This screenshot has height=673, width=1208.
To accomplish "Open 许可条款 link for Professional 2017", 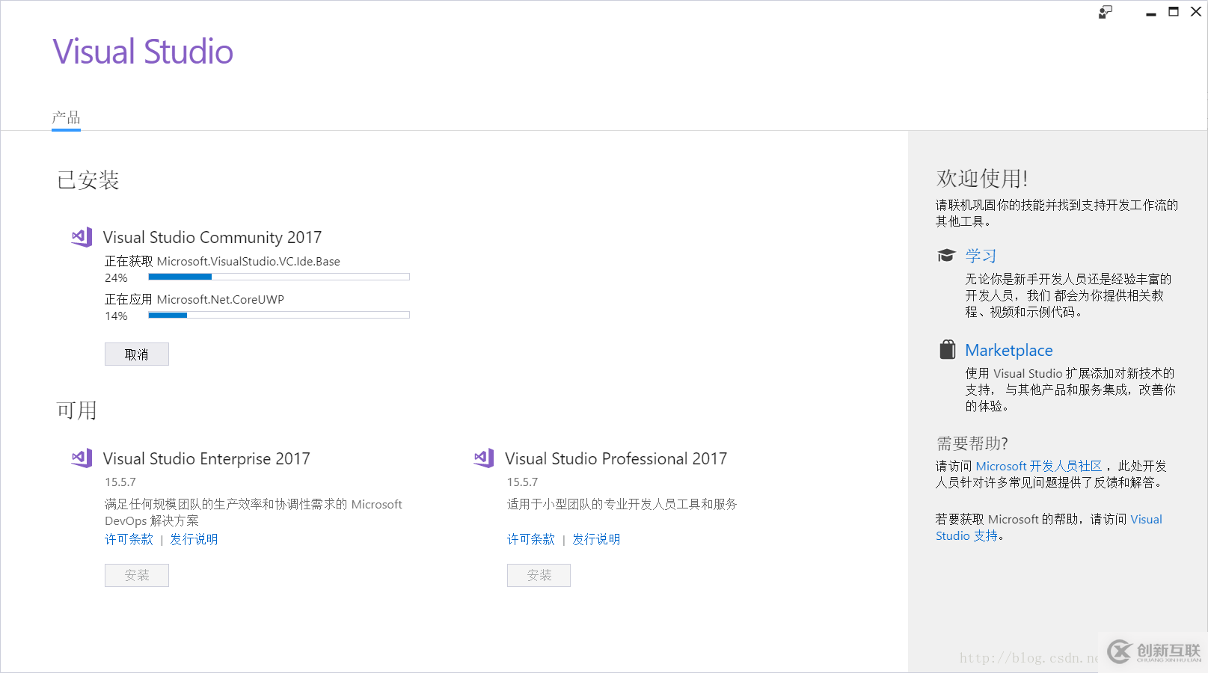I will 531,539.
